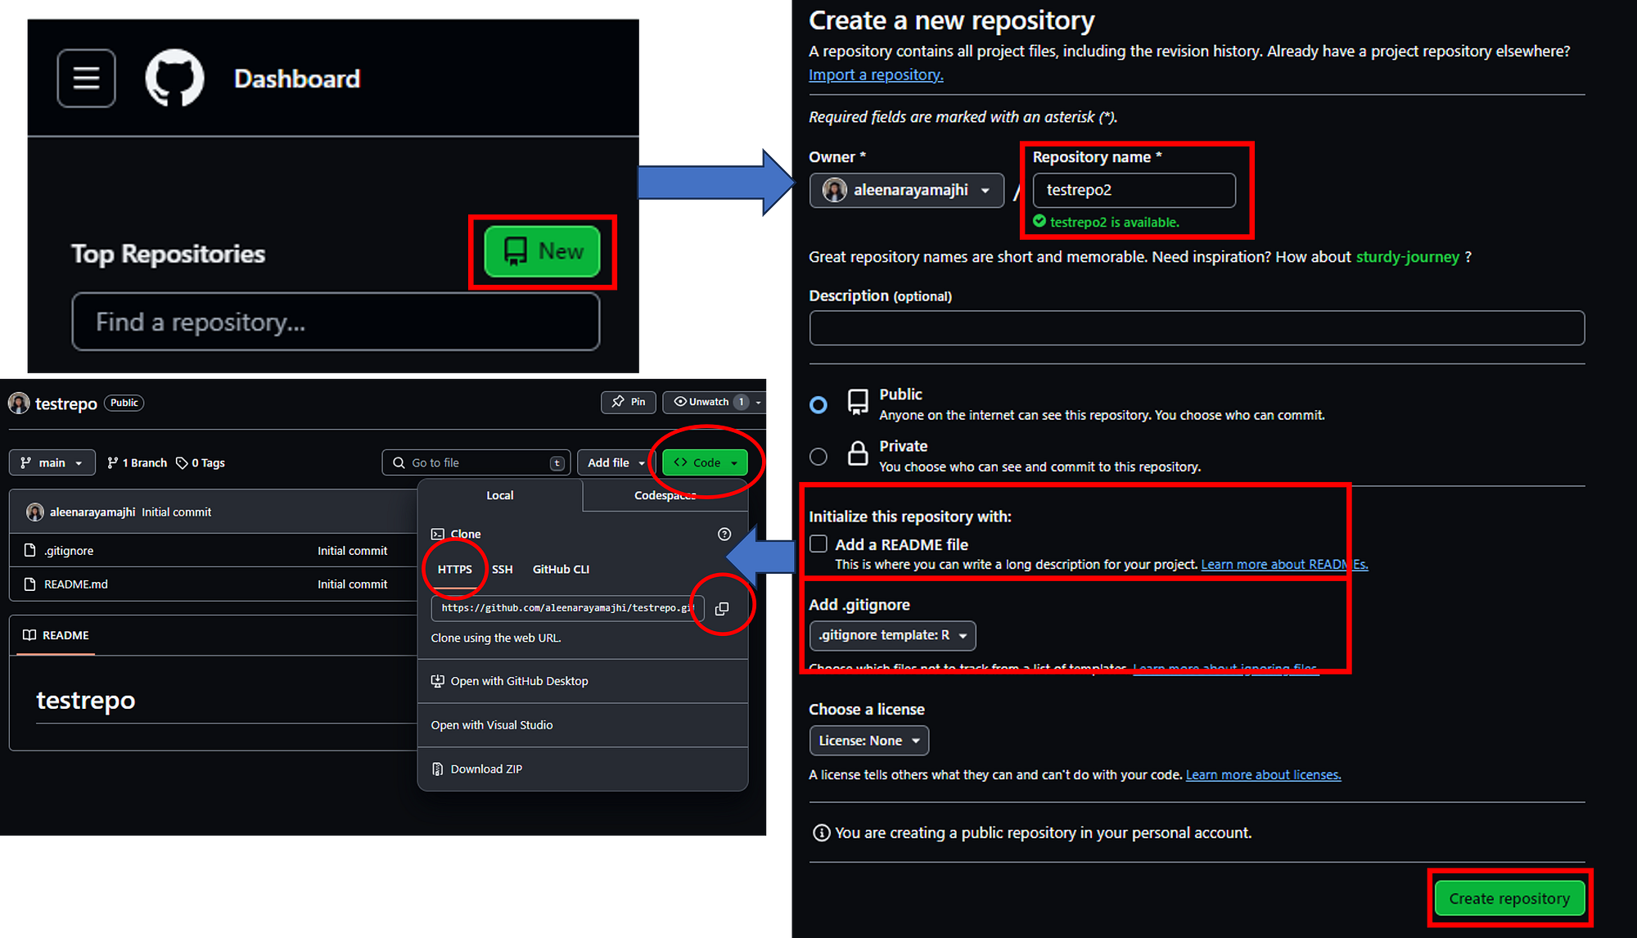Click the testrepo repository title link
The height and width of the screenshot is (938, 1637).
coord(66,404)
